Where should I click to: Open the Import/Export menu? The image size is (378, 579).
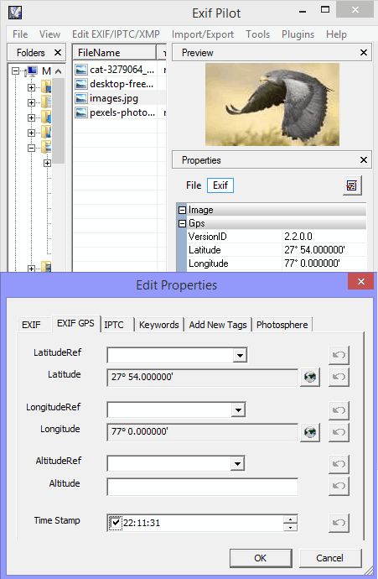pos(203,34)
